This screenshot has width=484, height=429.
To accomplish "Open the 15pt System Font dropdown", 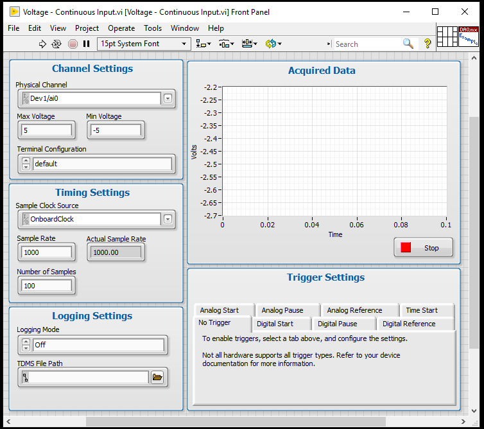I will coord(144,44).
